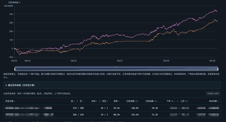The height and width of the screenshot is (122, 226).
Task: Click the 78.10 drawdown cell
Action: tap(155, 108)
